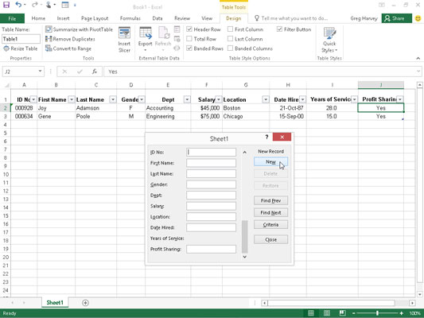Switch to Page Layout view icon

point(327,313)
